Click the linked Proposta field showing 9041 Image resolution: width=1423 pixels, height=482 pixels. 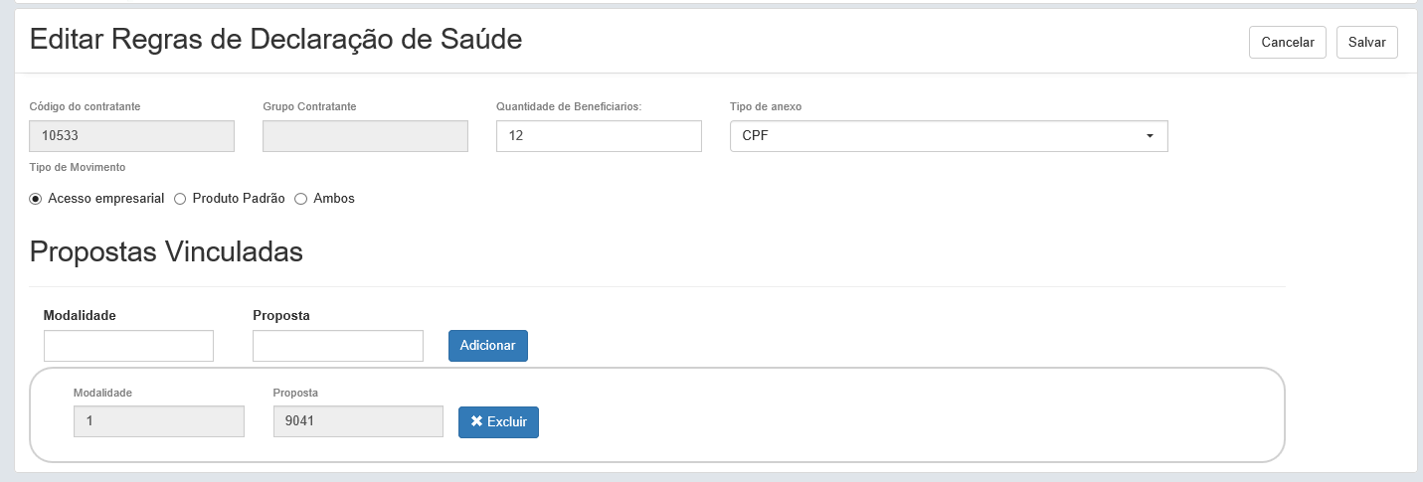(x=358, y=421)
